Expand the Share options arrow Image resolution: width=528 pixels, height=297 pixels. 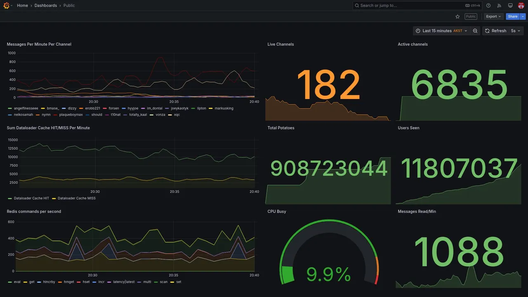(x=523, y=16)
